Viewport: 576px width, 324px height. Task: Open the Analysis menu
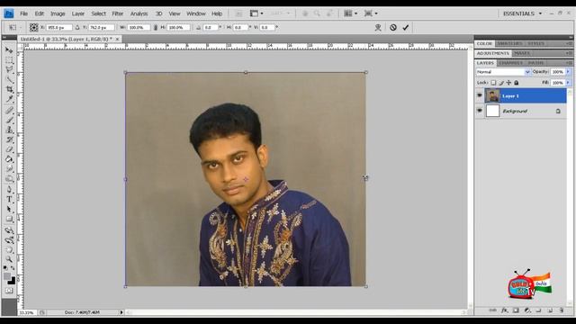pos(139,13)
